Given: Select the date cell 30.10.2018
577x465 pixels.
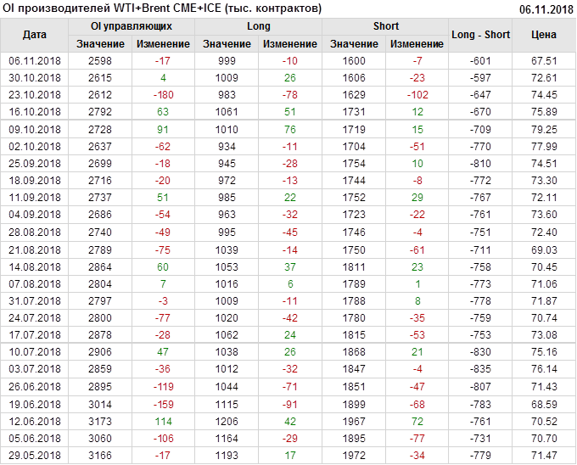Looking at the screenshot, I should (35, 77).
